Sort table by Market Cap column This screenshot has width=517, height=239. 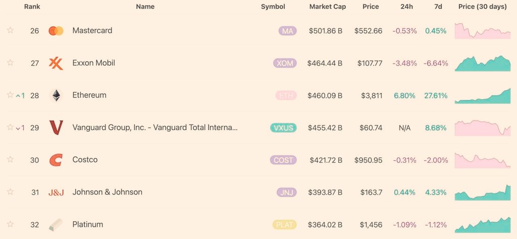coord(327,7)
